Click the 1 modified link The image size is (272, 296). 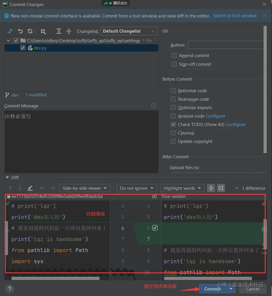click(x=36, y=95)
